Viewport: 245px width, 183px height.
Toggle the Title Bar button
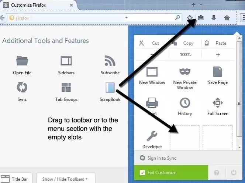tap(16, 179)
